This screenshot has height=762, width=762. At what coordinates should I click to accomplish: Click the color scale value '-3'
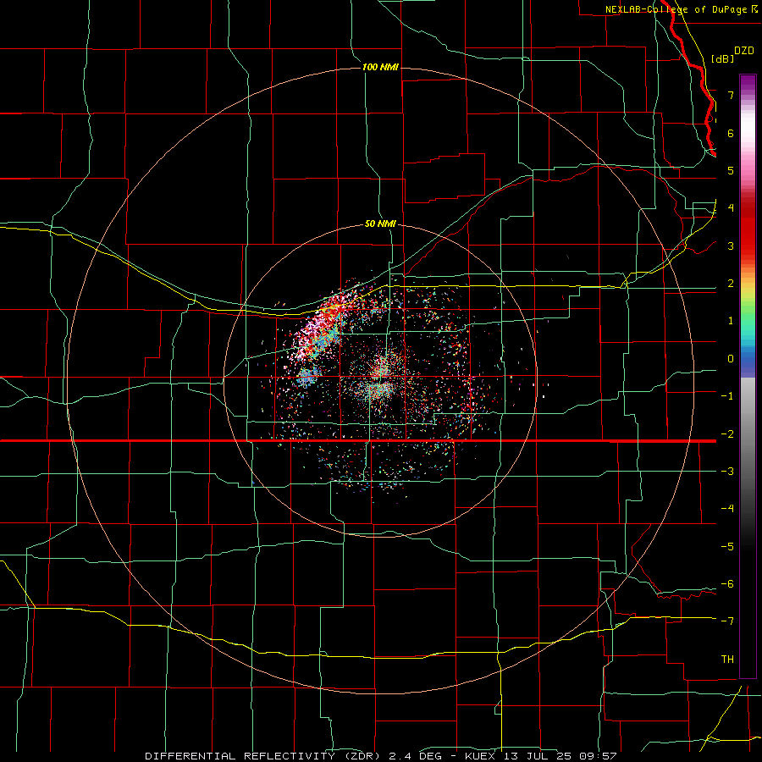pyautogui.click(x=727, y=472)
